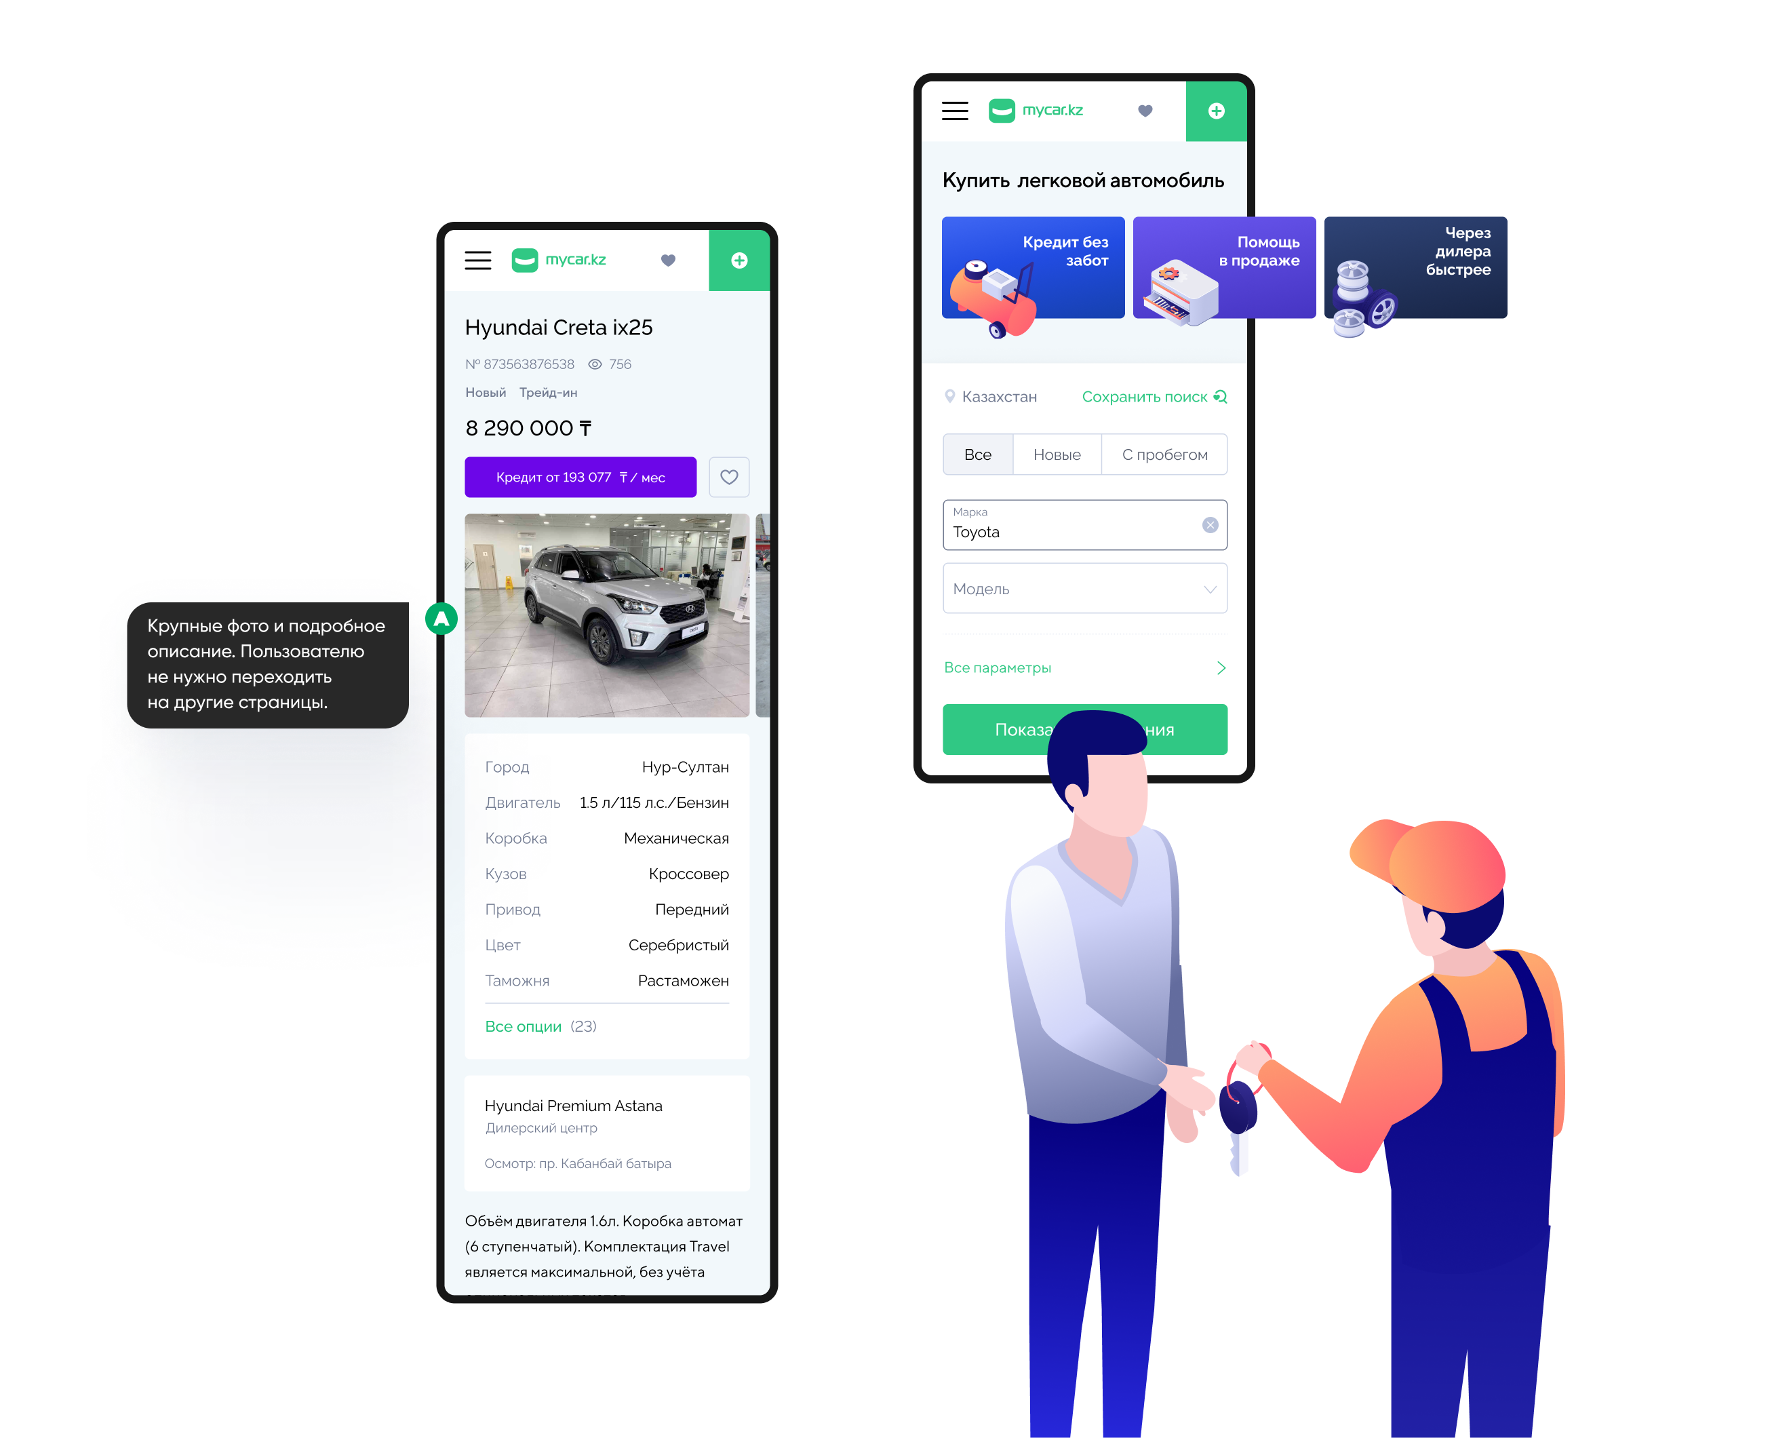The height and width of the screenshot is (1438, 1791).
Task: Tap the hamburger menu icon
Action: (481, 260)
